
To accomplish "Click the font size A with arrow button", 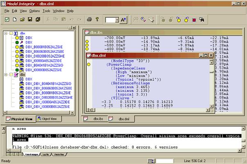I will (x=123, y=20).
